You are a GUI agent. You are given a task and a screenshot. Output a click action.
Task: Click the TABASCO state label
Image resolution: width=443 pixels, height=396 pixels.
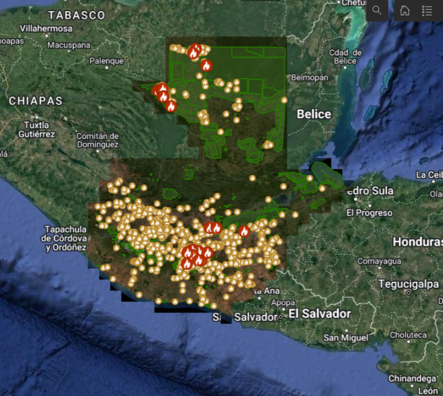[x=77, y=15]
